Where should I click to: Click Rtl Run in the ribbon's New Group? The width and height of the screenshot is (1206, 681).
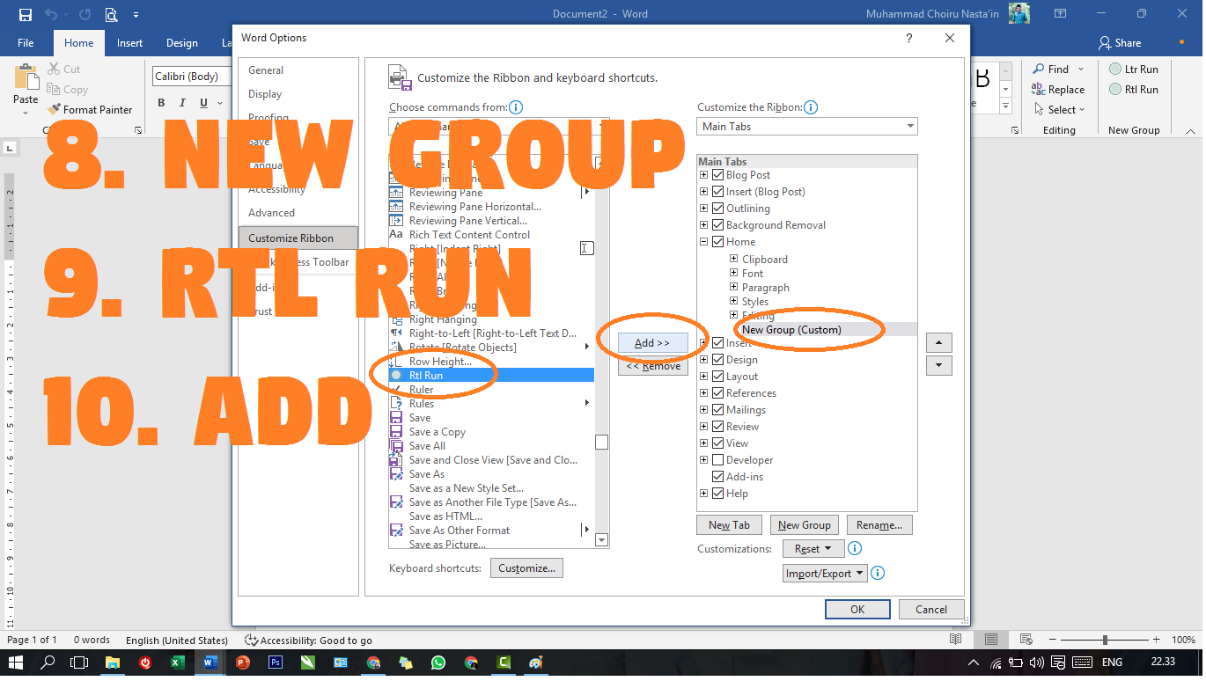[1134, 89]
